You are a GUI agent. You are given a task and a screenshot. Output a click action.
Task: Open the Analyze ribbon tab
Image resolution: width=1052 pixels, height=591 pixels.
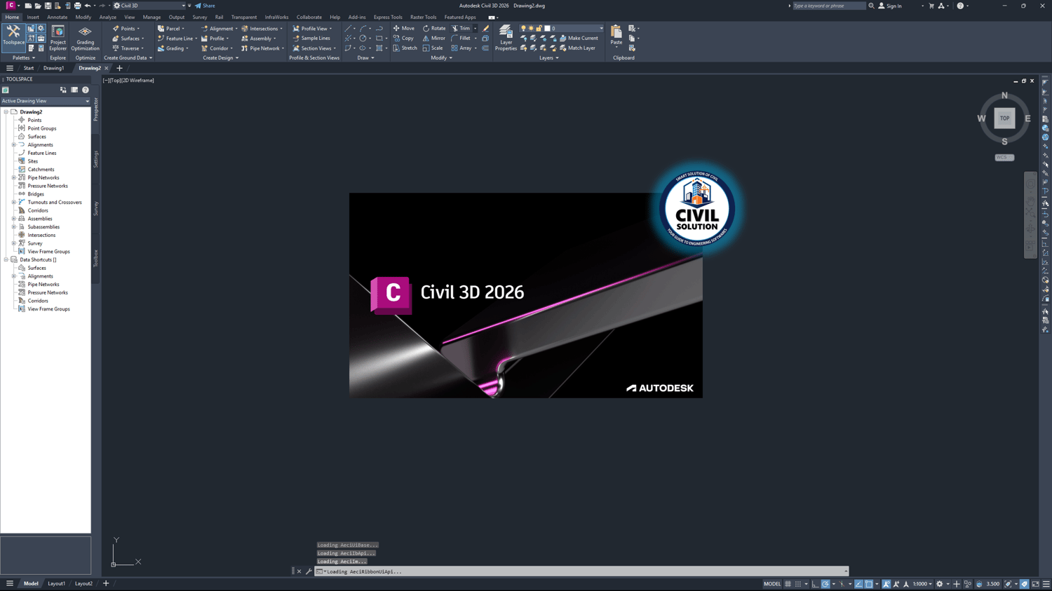(x=108, y=18)
